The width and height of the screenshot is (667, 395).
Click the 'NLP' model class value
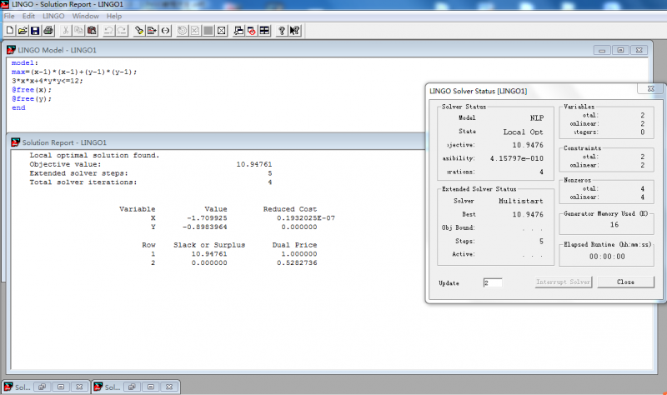click(537, 117)
